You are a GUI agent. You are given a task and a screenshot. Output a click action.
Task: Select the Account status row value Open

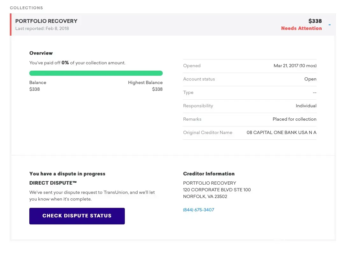tap(310, 79)
